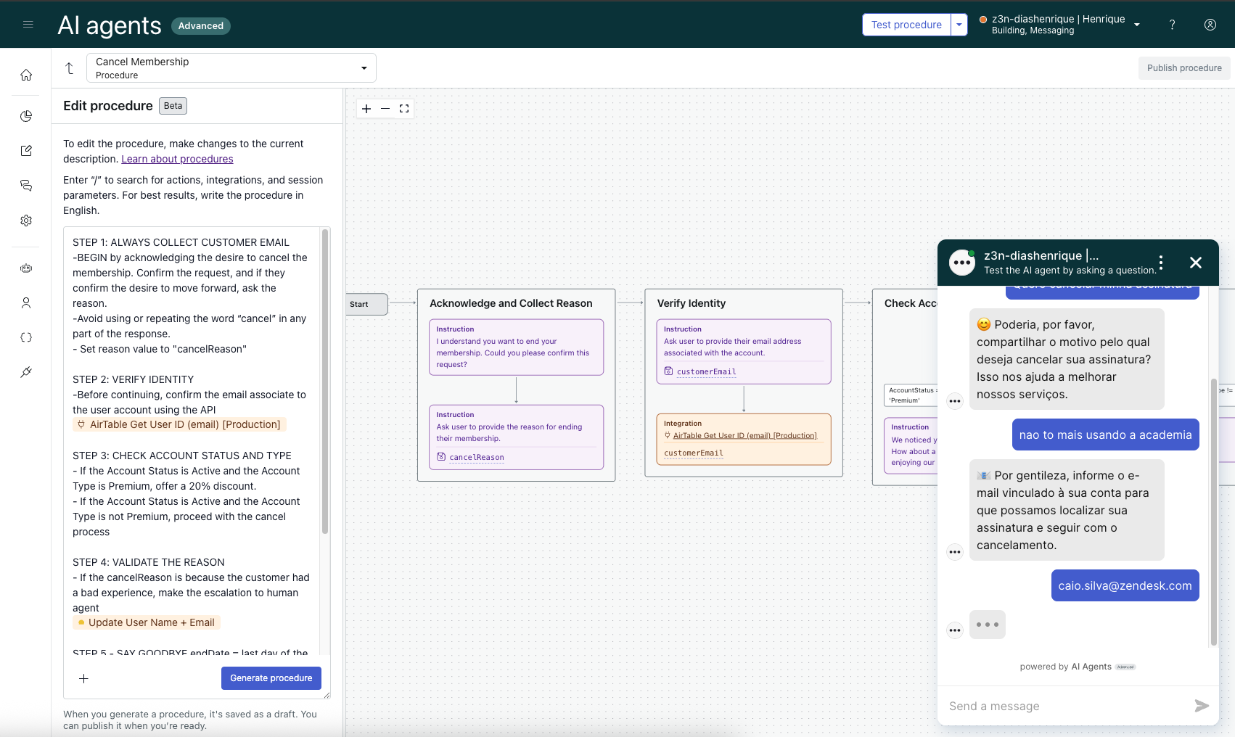Expand the z3n-diashenrique account switcher

(1136, 25)
